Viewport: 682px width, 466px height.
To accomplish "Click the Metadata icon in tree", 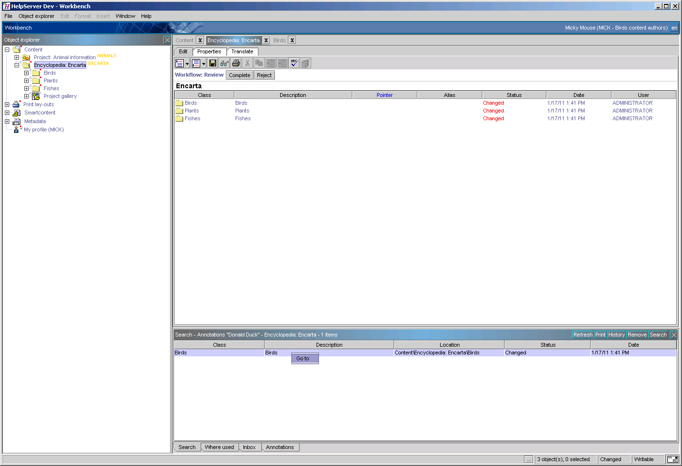I will [16, 121].
